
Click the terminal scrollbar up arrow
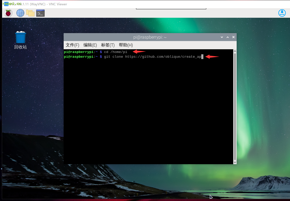click(x=235, y=51)
